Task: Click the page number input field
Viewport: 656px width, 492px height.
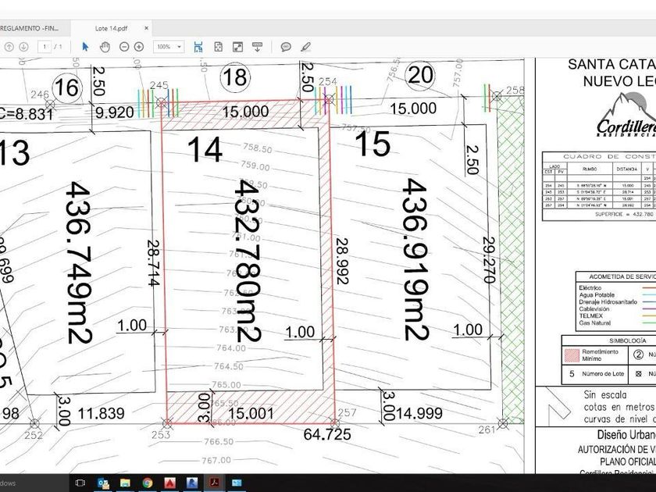Action: tap(46, 47)
